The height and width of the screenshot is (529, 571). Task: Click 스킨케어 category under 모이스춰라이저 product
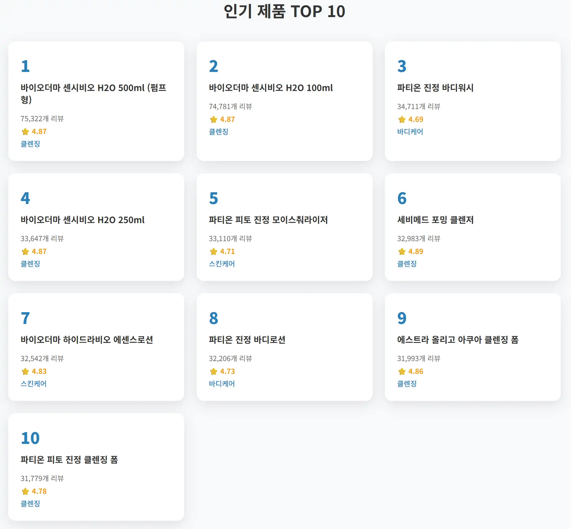click(x=222, y=264)
